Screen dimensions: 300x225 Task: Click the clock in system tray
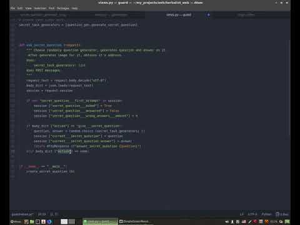click(274, 222)
